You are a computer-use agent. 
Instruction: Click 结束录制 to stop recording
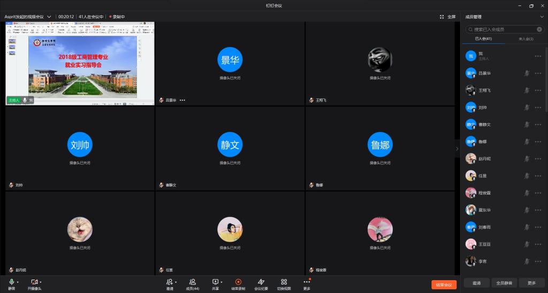(238, 282)
